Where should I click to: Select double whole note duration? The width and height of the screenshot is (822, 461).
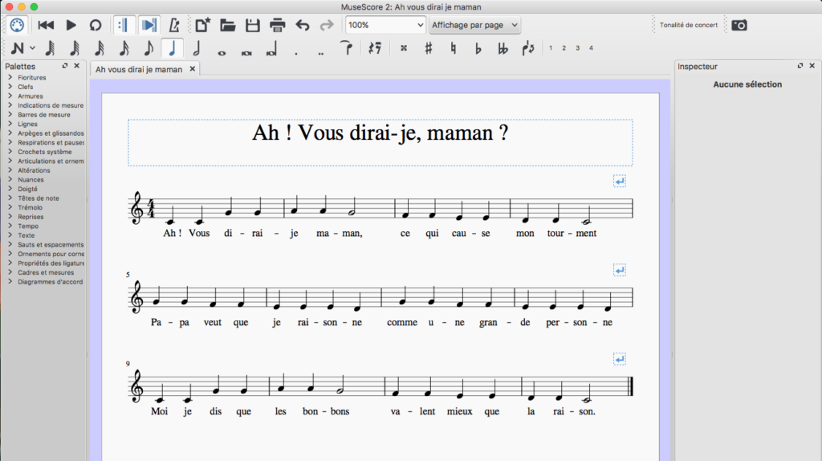(x=246, y=52)
